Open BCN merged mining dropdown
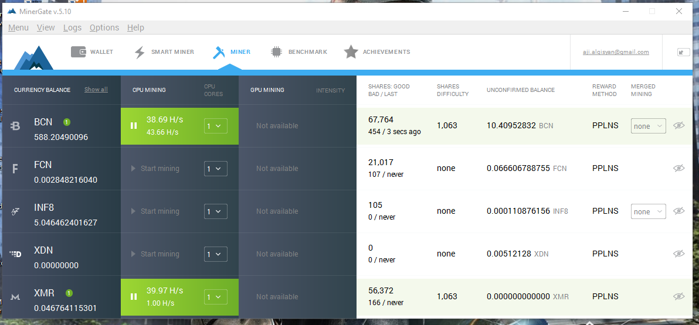This screenshot has height=325, width=699. point(648,126)
